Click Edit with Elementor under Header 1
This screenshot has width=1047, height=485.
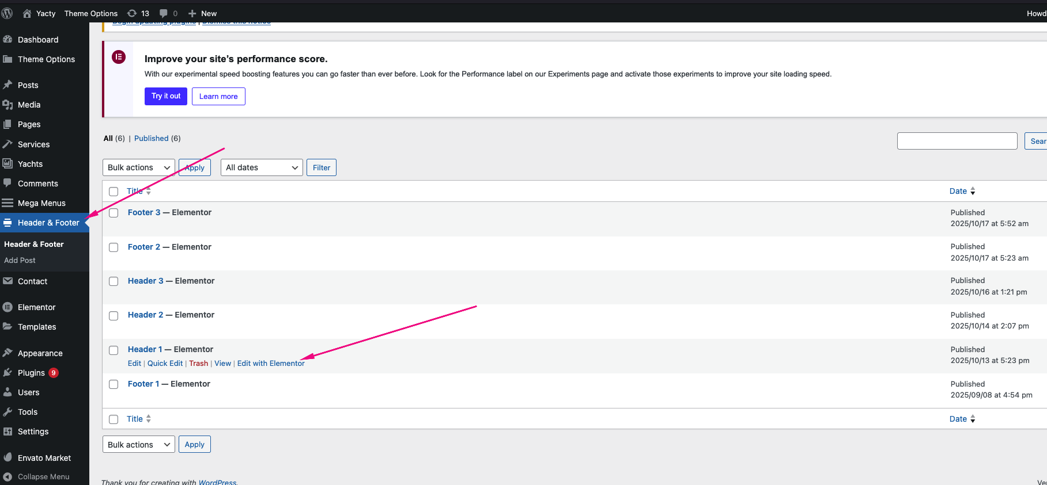pos(271,364)
